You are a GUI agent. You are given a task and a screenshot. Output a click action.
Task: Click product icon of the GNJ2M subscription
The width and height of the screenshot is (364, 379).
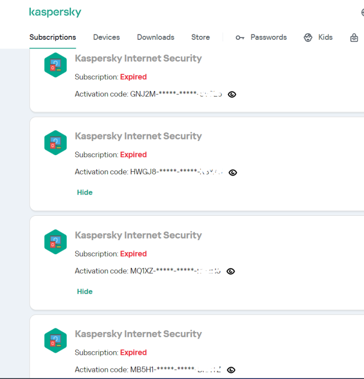point(56,65)
